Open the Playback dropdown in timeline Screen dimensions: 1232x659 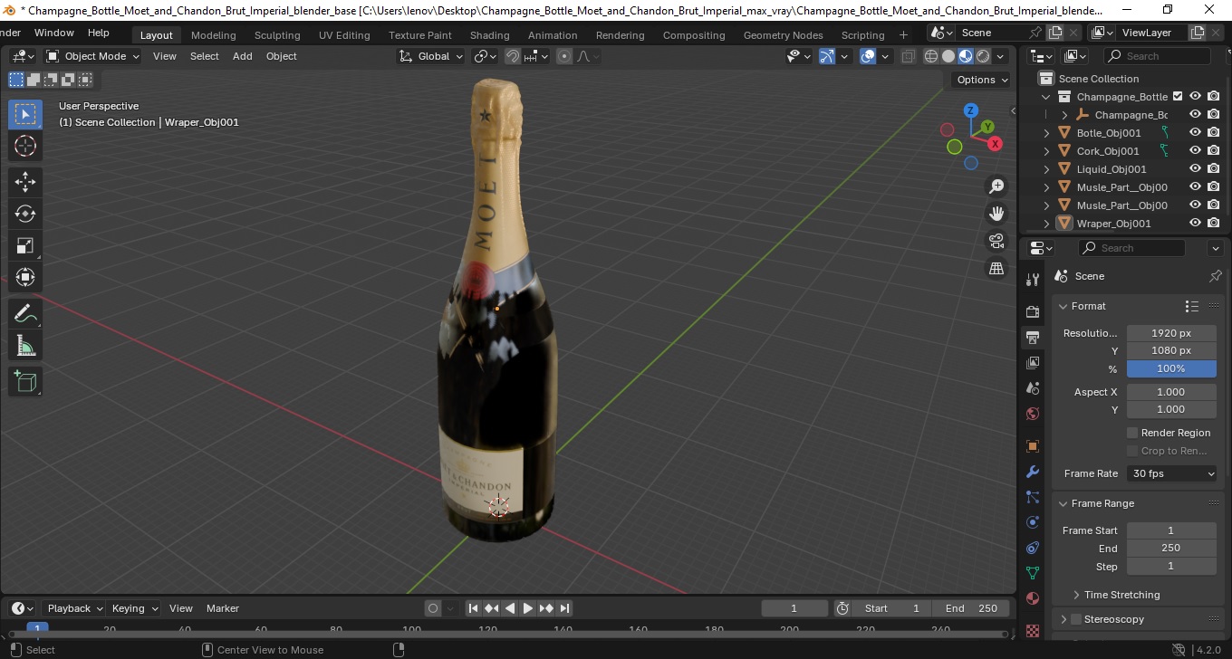click(74, 608)
